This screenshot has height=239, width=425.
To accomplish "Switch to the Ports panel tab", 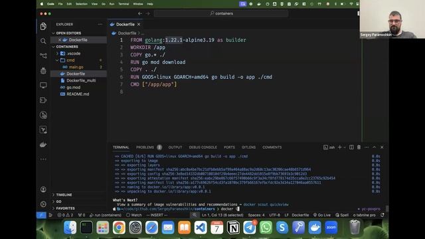I will click(229, 147).
